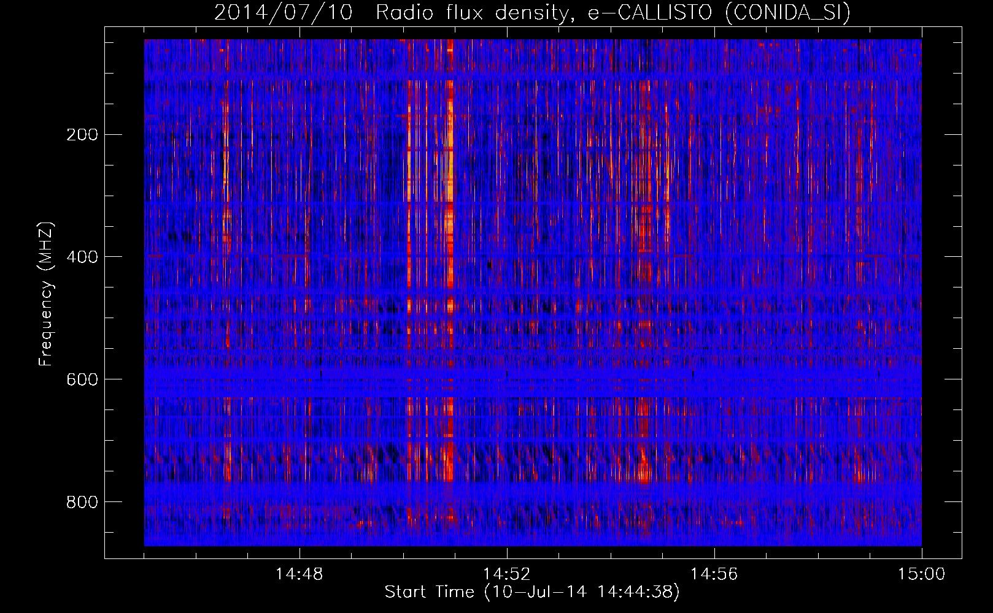The width and height of the screenshot is (993, 613).
Task: Click the 14:56 time tick label
Action: (714, 574)
